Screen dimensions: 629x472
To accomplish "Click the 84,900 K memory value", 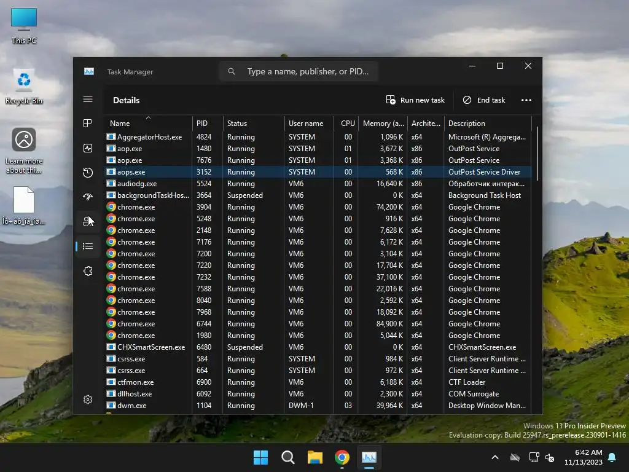I will tap(389, 323).
